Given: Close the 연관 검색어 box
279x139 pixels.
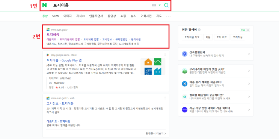Looking at the screenshot, I should point(248,30).
